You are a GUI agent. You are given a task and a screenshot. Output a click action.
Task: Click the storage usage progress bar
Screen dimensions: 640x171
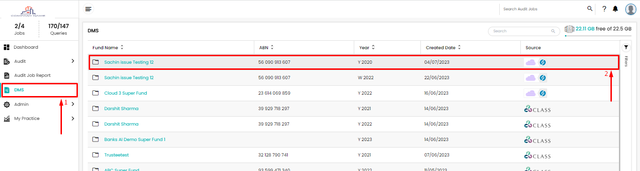click(598, 36)
